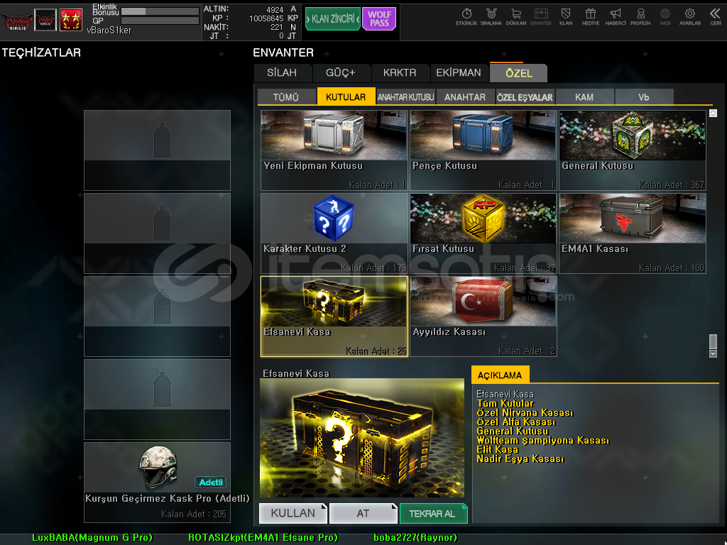
Task: Click the inventory scrollbar thumb
Action: pyautogui.click(x=713, y=341)
